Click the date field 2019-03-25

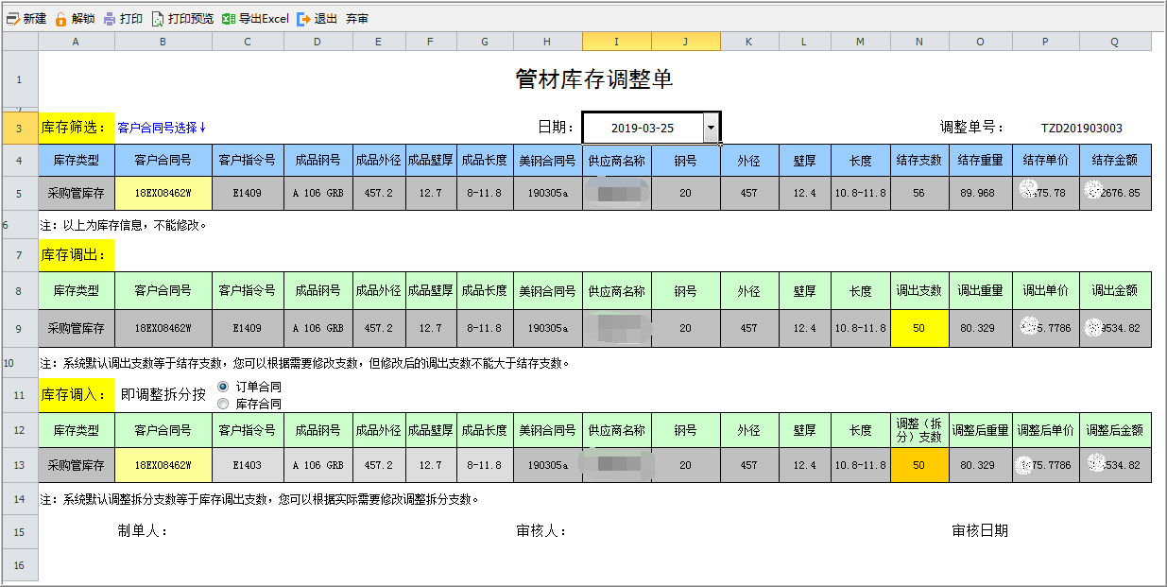tap(643, 128)
